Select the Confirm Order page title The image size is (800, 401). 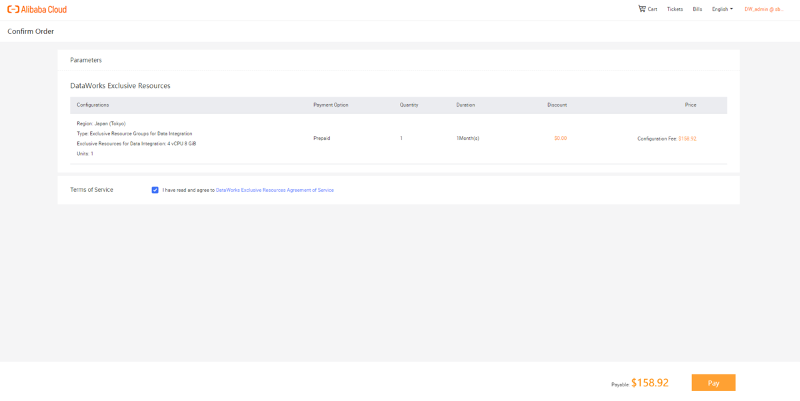pos(31,31)
